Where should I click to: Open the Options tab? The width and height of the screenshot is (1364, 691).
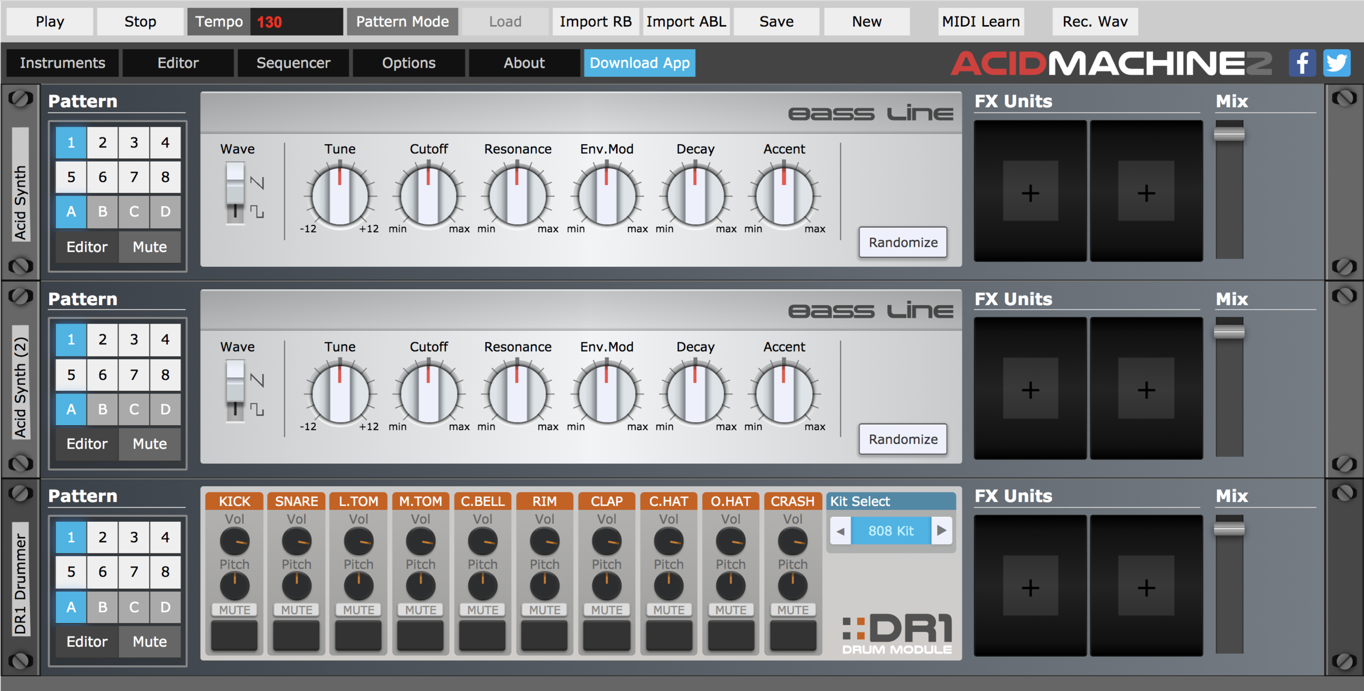tap(409, 63)
